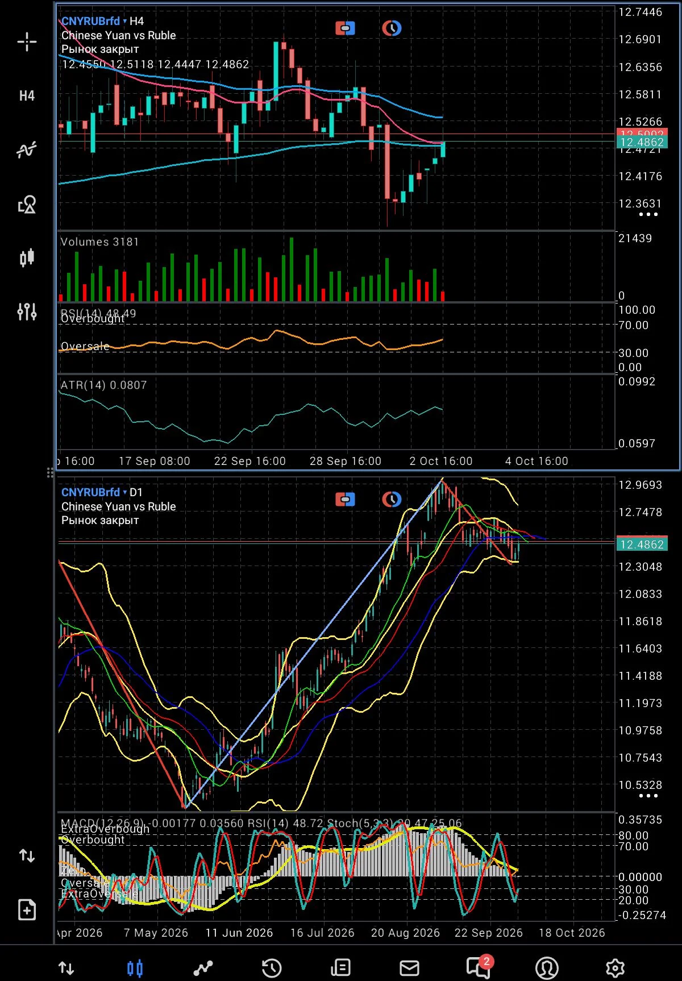This screenshot has width=682, height=981.
Task: Click the '22 Sep 2026' date label
Action: tap(489, 933)
